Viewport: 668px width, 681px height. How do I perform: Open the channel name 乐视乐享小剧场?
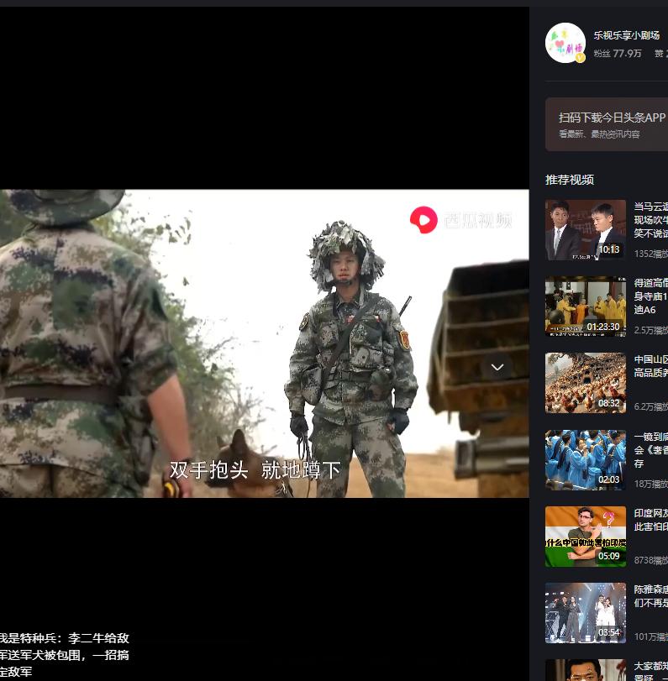click(626, 35)
